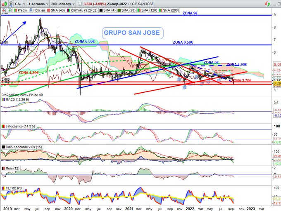The width and height of the screenshot is (281, 211).
Task: Select the ZONA 5€ annotation
Action: (x=211, y=62)
